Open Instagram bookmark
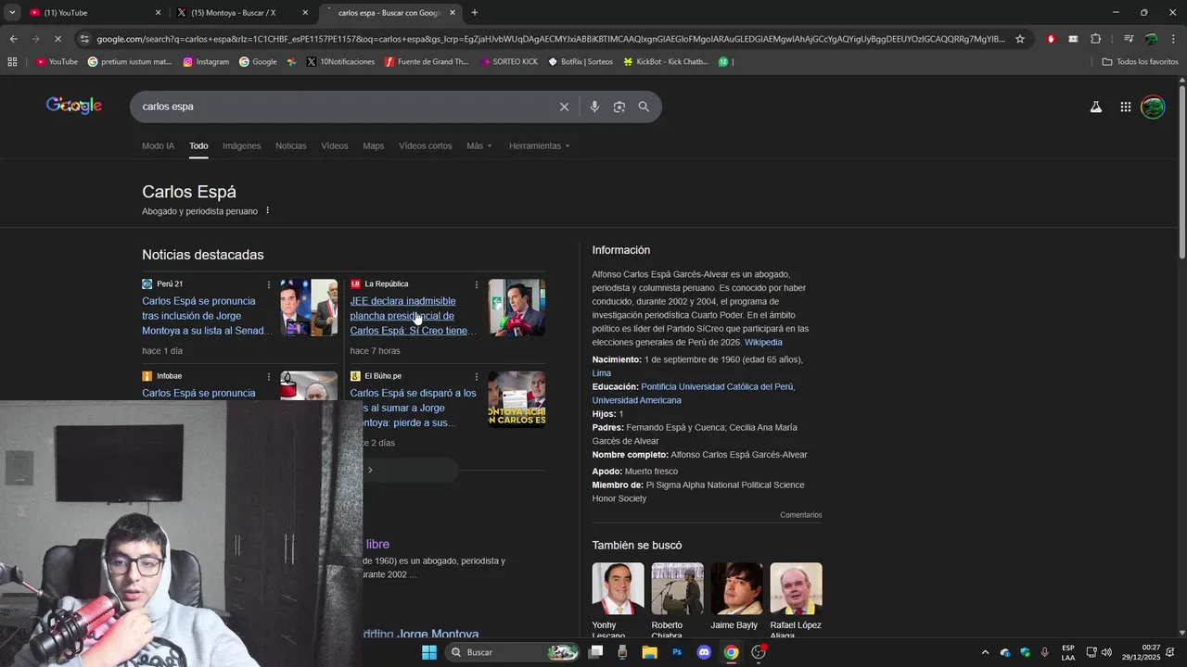The image size is (1187, 667). click(x=206, y=62)
